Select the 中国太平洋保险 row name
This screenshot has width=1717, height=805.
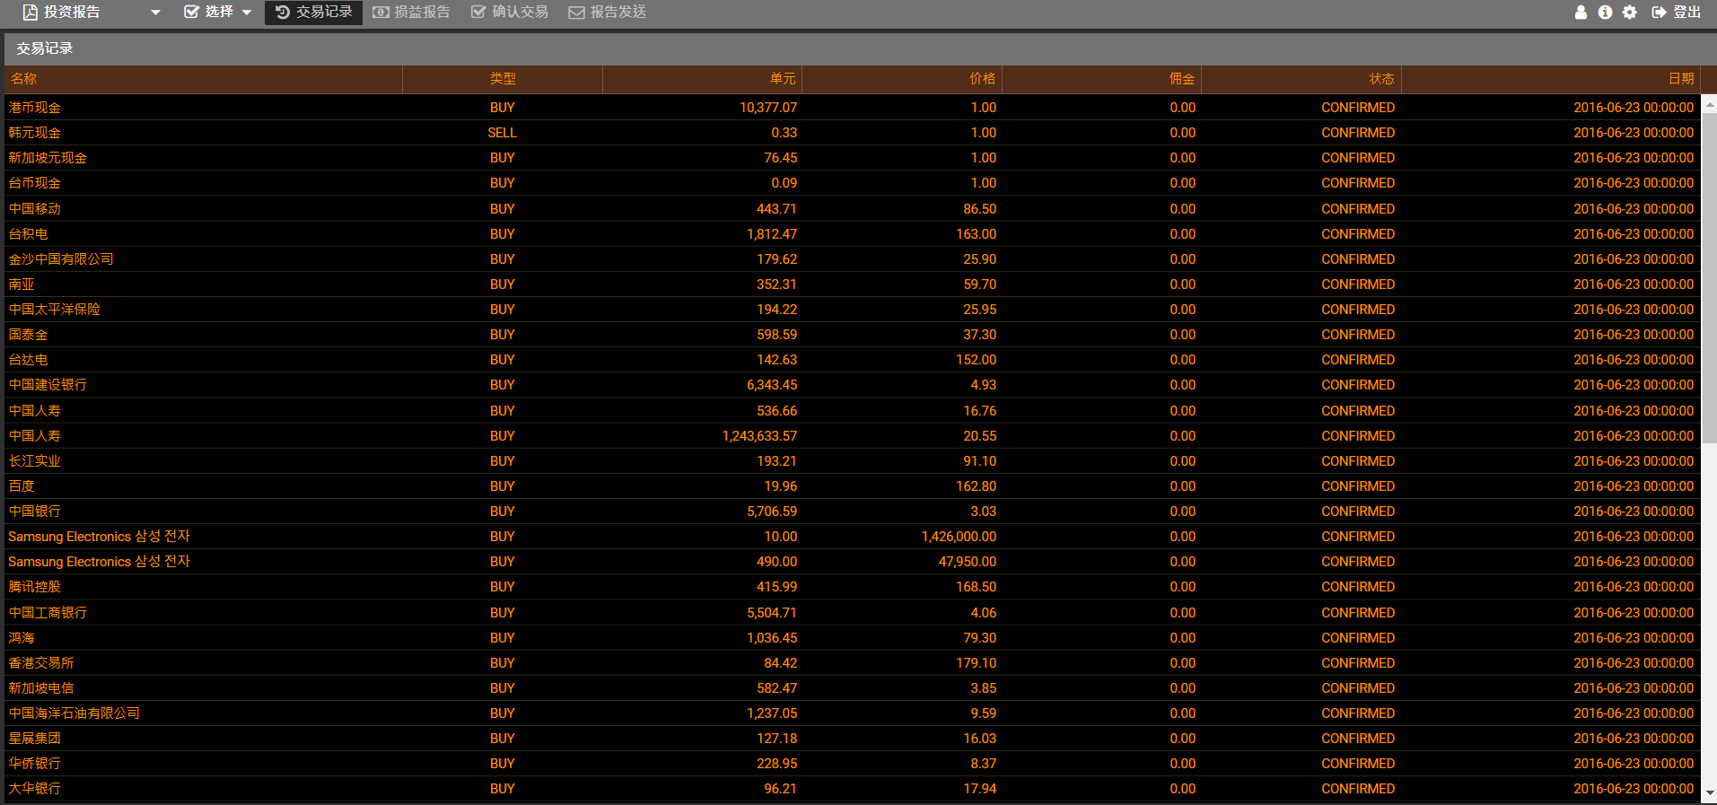pos(55,310)
